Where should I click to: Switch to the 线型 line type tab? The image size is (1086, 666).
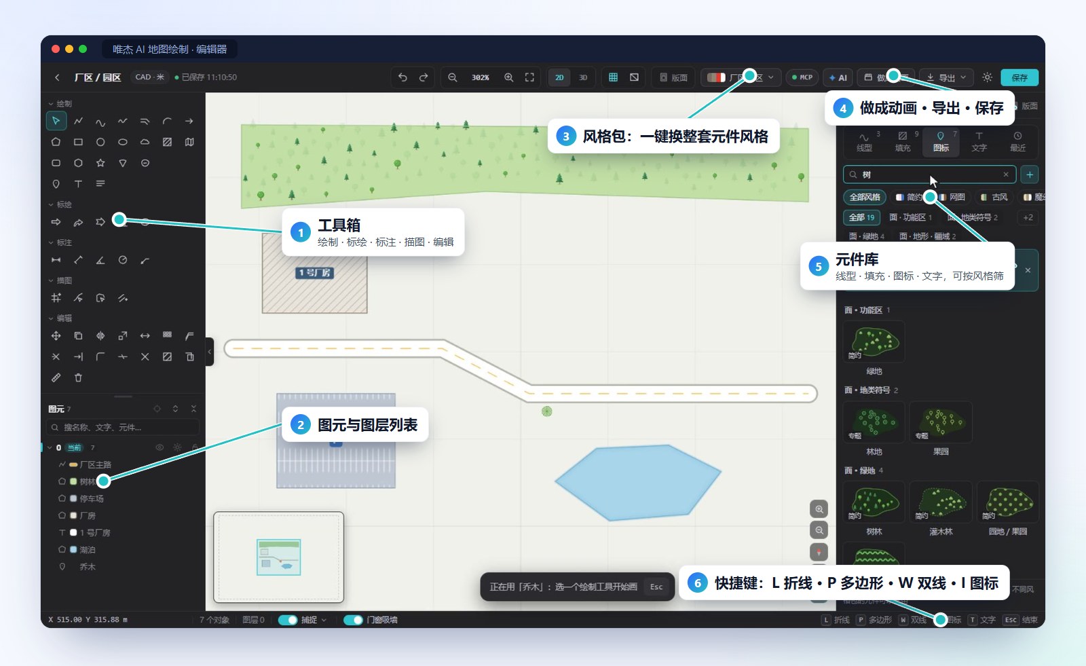click(864, 141)
